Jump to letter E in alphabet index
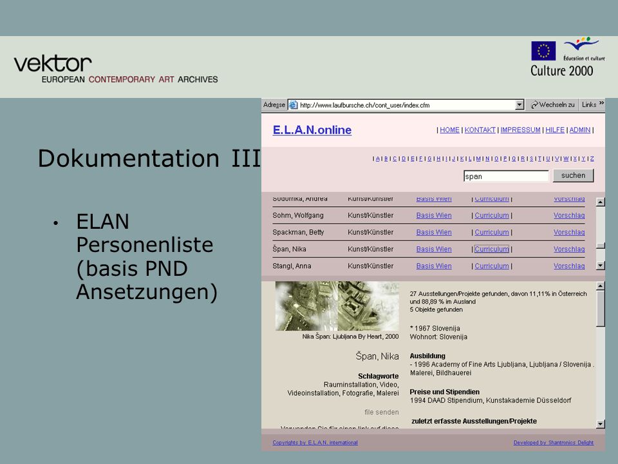Image resolution: width=618 pixels, height=464 pixels. point(412,159)
